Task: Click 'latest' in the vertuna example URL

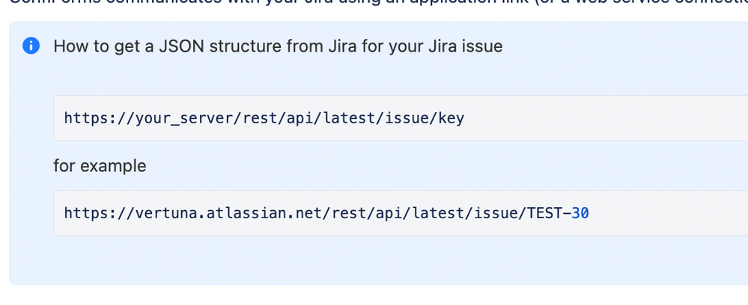Action: (436, 213)
